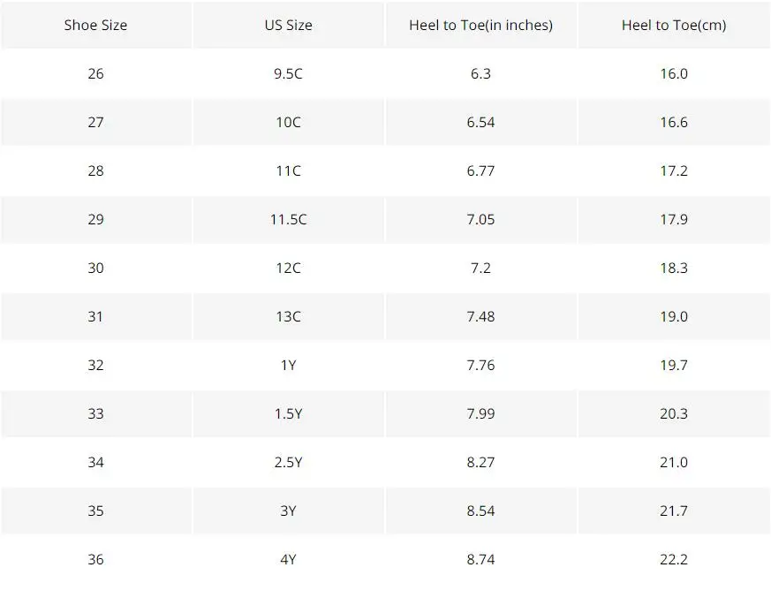Screen dimensions: 771x590
Task: Select the 11.5C US size cell
Action: coord(288,219)
